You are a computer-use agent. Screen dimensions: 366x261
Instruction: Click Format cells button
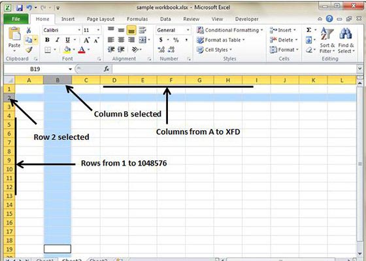pyautogui.click(x=284, y=50)
